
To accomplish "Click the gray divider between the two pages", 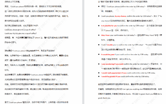I will tap(83, 52).
